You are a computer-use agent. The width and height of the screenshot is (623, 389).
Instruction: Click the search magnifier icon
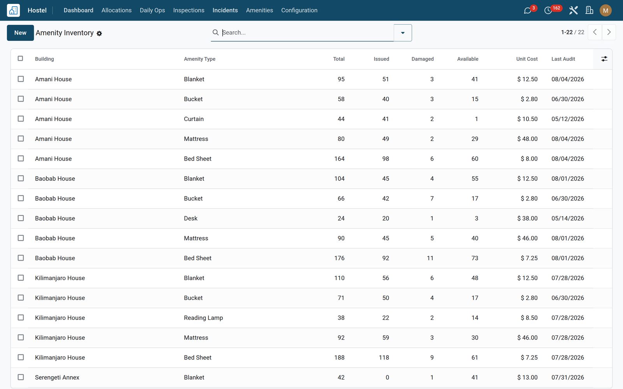(215, 32)
